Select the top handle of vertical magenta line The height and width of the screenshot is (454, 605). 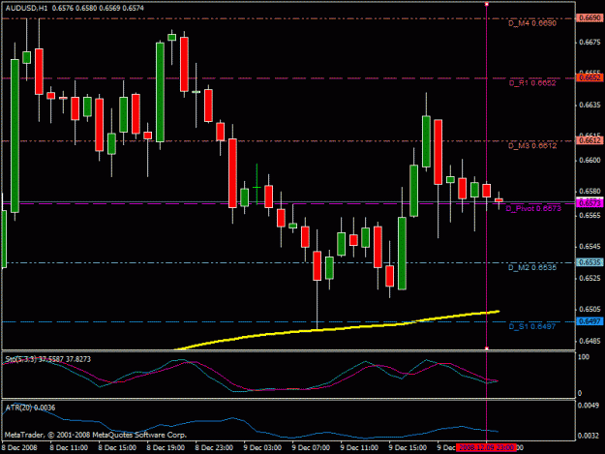pyautogui.click(x=487, y=4)
